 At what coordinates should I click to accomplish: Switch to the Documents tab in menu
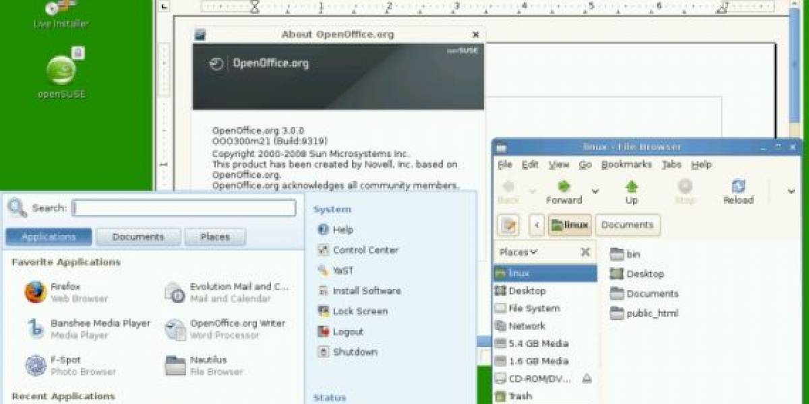tap(138, 237)
